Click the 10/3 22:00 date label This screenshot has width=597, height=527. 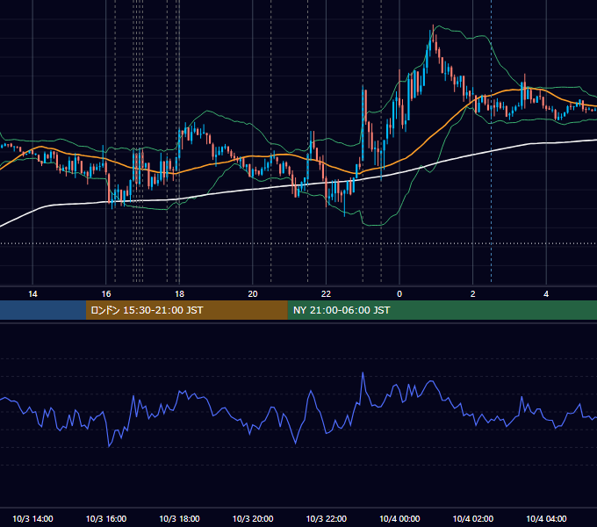tap(327, 518)
